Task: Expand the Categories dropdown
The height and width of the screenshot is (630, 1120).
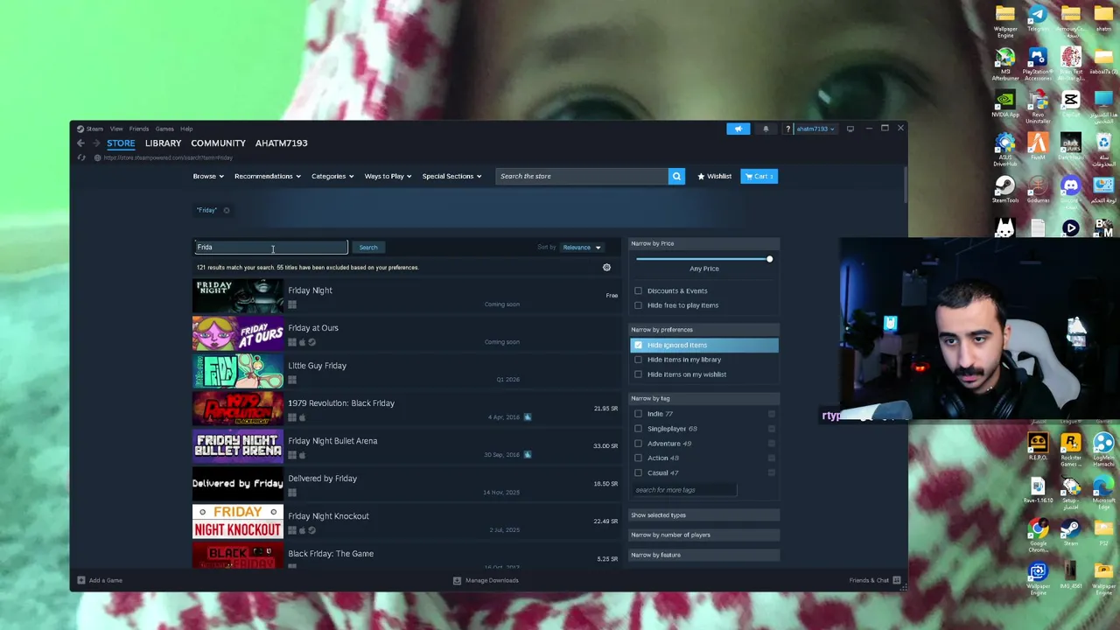Action: (332, 176)
